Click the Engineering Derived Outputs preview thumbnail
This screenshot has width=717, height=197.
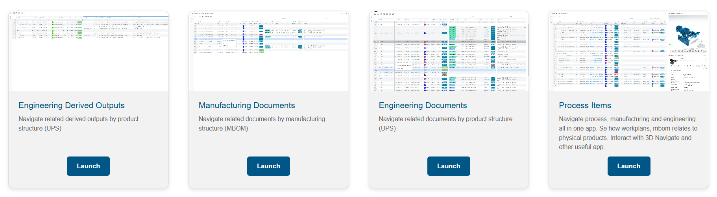89,51
